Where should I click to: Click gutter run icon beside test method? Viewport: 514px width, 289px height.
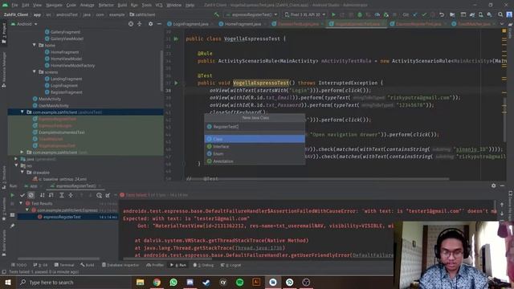tap(176, 83)
